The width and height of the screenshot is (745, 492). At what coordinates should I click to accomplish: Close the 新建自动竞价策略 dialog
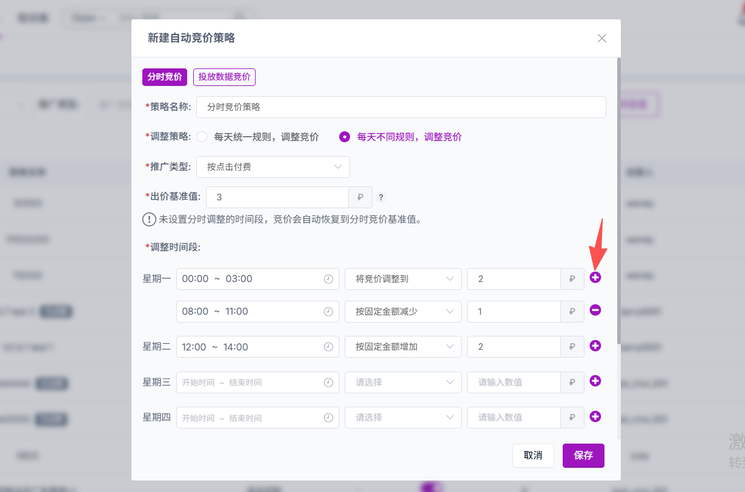601,38
